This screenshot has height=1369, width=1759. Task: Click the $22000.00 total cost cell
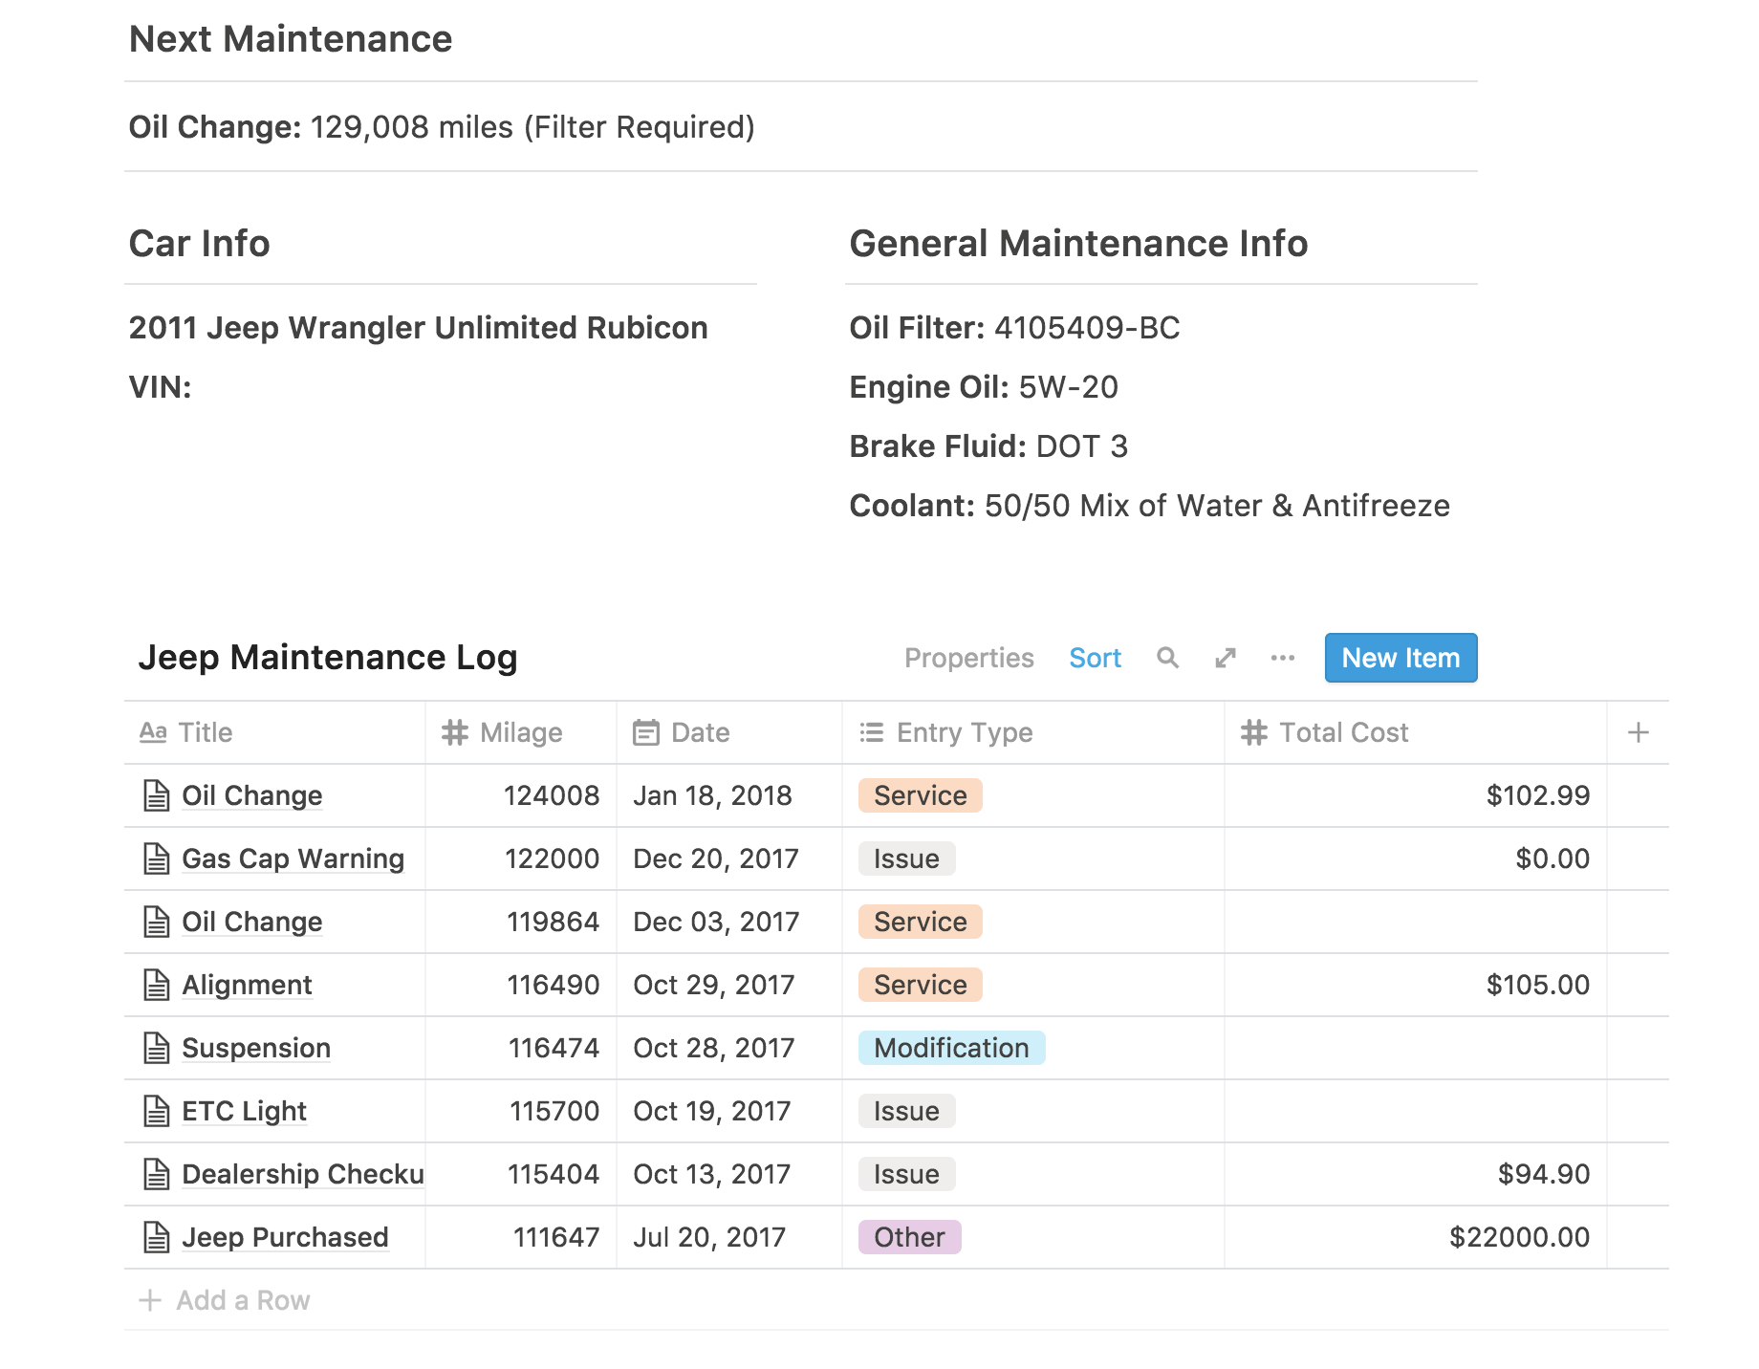click(x=1416, y=1237)
